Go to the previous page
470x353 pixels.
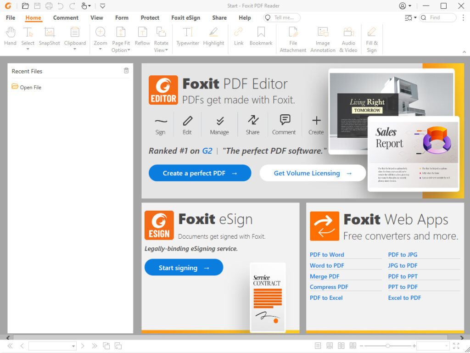pos(22,346)
